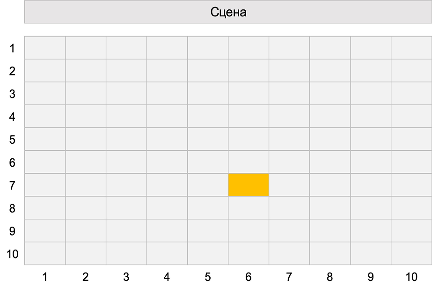Click row label 7 on left
Image resolution: width=432 pixels, height=288 pixels.
point(12,185)
